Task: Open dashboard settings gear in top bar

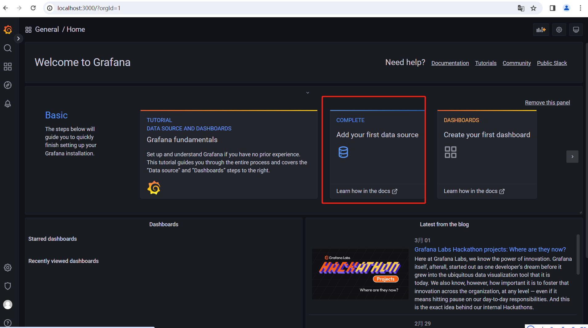Action: 559,30
